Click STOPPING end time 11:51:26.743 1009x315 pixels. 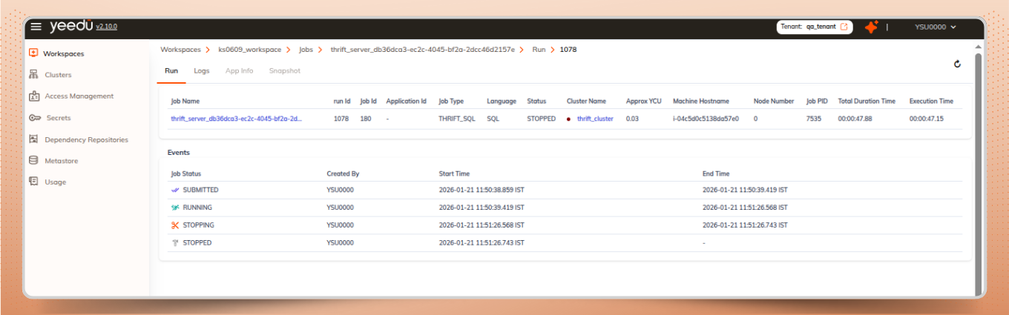coord(745,225)
